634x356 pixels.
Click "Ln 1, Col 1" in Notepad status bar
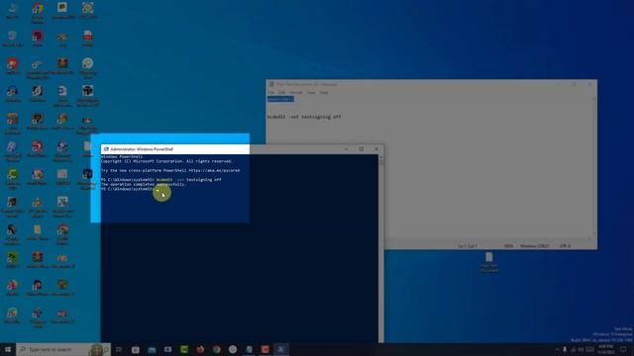[x=468, y=246]
